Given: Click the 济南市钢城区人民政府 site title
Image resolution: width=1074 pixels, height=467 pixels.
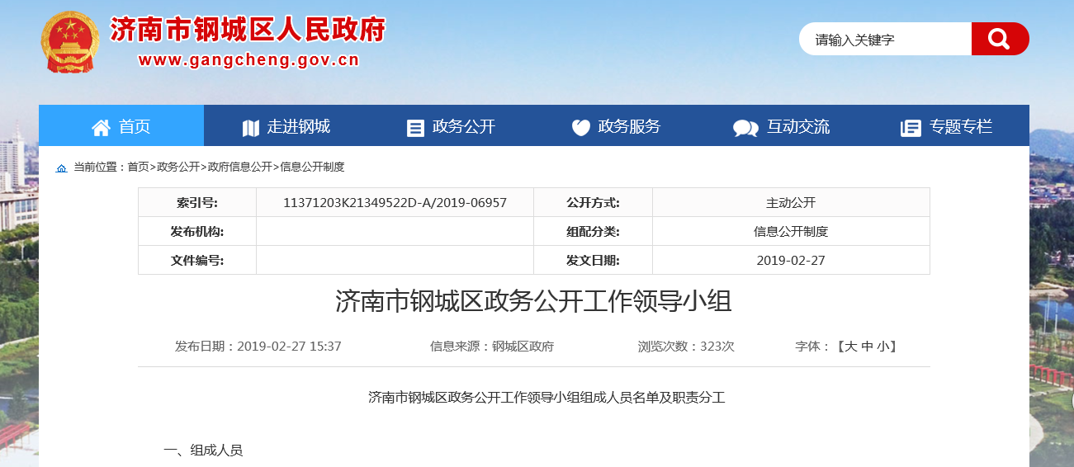Looking at the screenshot, I should pyautogui.click(x=248, y=30).
